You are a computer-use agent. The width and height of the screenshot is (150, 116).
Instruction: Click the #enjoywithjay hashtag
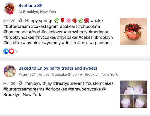(x=38, y=83)
